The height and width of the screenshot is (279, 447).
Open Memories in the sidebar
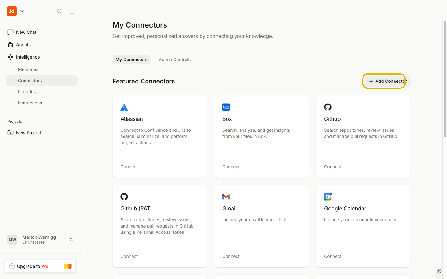[28, 69]
